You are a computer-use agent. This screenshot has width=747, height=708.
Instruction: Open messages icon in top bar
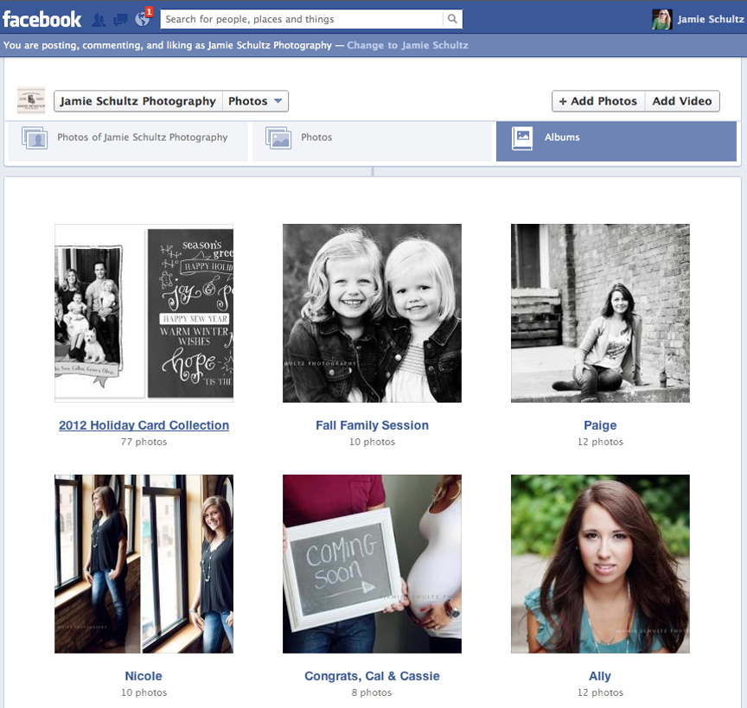120,19
